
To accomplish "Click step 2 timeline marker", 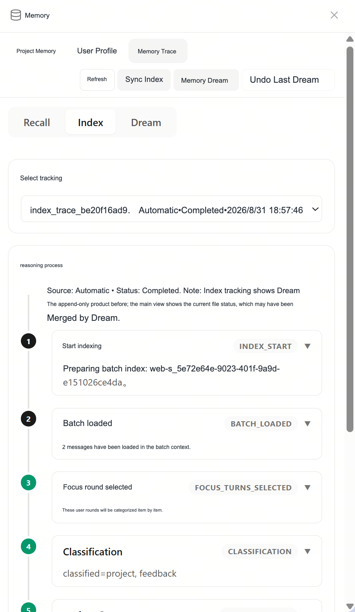I will [29, 419].
